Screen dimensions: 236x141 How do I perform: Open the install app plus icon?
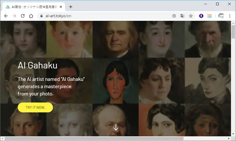point(174,16)
